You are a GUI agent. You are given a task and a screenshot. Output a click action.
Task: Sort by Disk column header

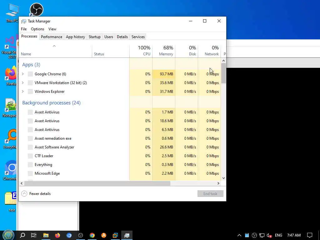coord(187,50)
